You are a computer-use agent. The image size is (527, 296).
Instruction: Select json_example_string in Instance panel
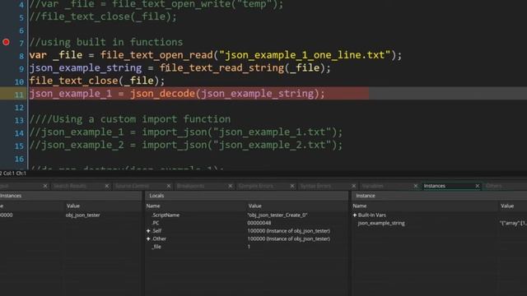[x=381, y=223]
